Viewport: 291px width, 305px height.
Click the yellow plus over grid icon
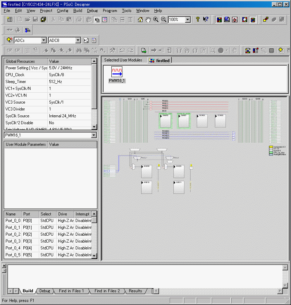281,50
